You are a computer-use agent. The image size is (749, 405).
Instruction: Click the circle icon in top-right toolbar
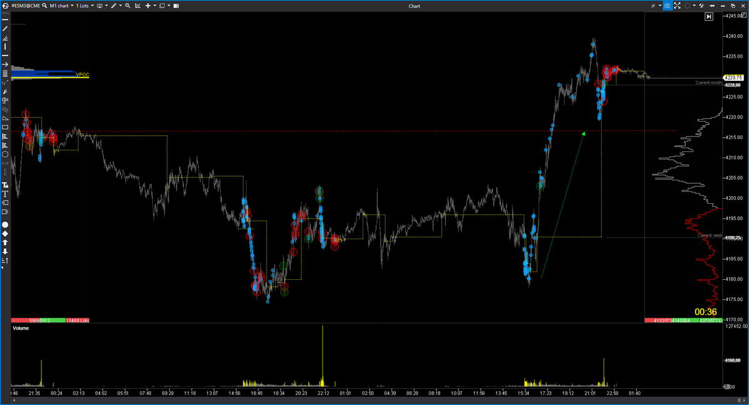[x=687, y=6]
